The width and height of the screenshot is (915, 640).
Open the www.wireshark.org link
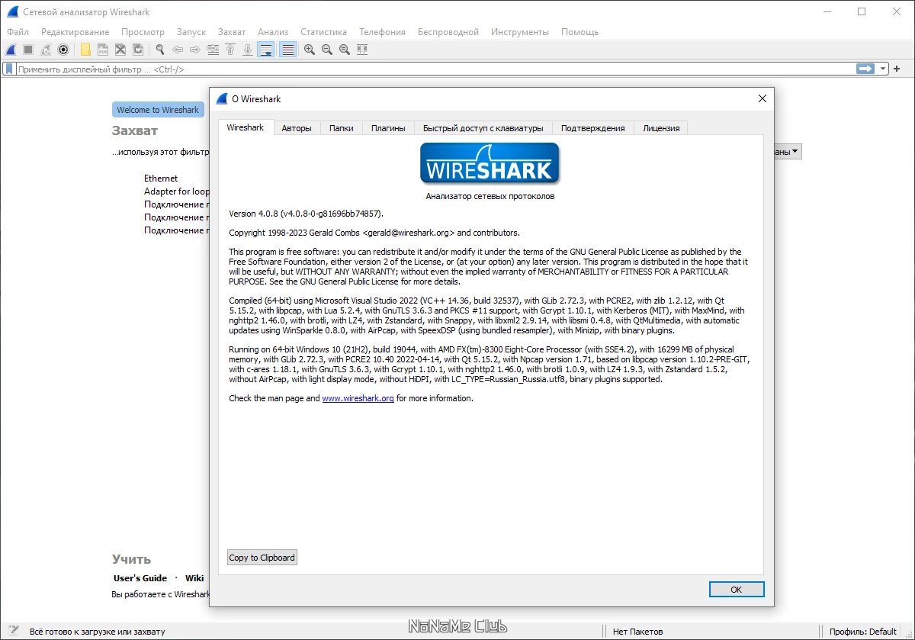(358, 398)
